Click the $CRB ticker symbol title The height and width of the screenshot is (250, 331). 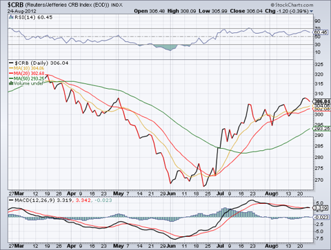tap(15, 5)
